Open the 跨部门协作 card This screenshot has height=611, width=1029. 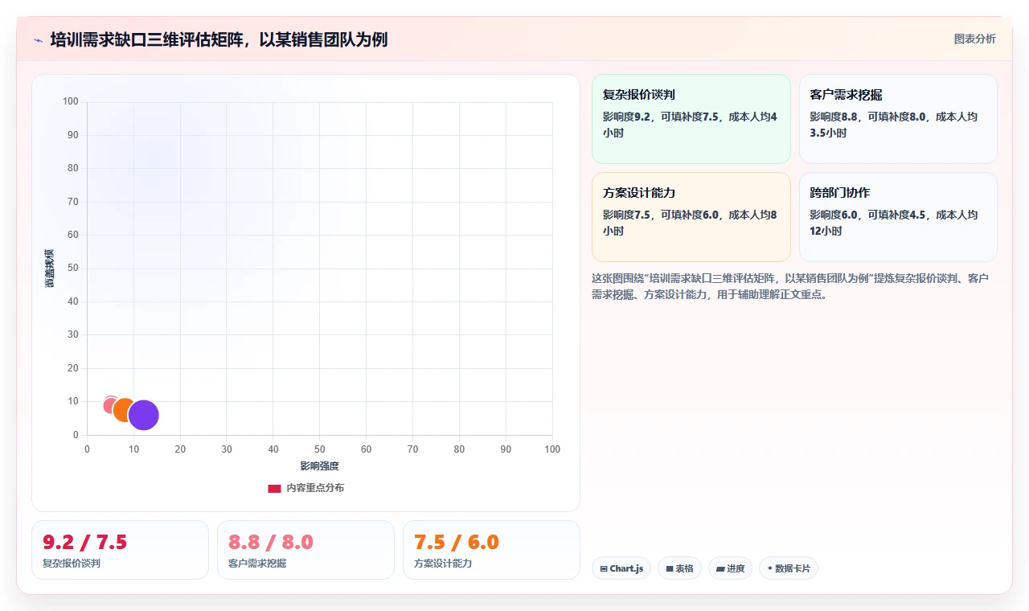pos(898,217)
